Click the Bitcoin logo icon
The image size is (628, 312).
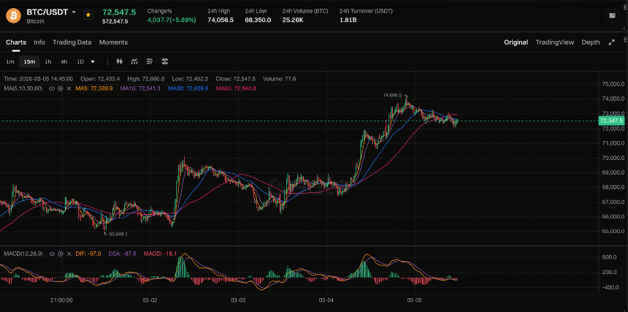point(13,15)
